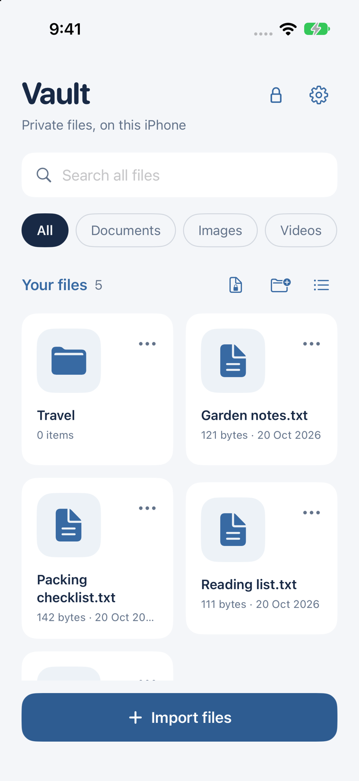
Task: Tap "121 bytes · 20 Oct 2026" details
Action: (x=261, y=435)
